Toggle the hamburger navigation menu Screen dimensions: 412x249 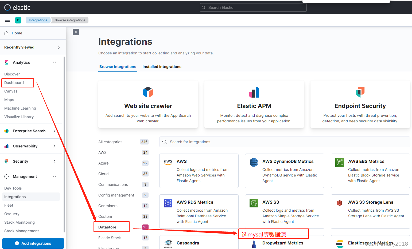pyautogui.click(x=7, y=20)
